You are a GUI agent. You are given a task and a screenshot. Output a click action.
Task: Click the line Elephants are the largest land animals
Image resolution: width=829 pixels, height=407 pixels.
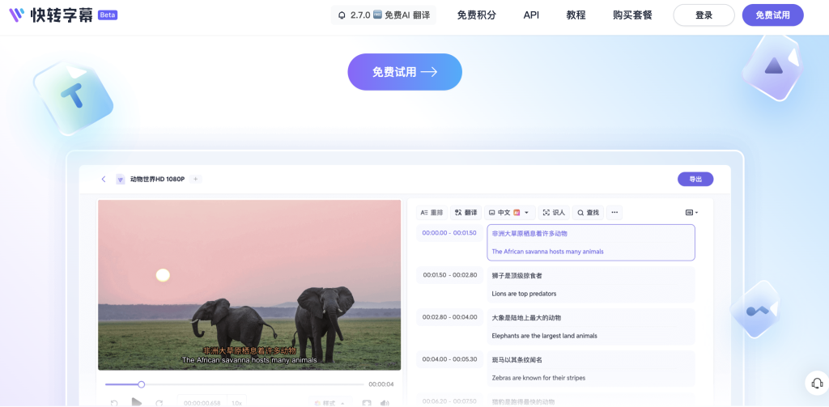544,336
